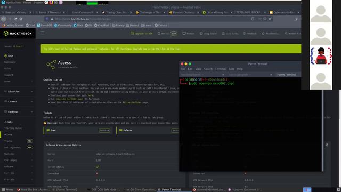Image resolution: width=341 pixels, height=192 pixels.
Task: Click the Free ticket green icon
Action: 48,130
